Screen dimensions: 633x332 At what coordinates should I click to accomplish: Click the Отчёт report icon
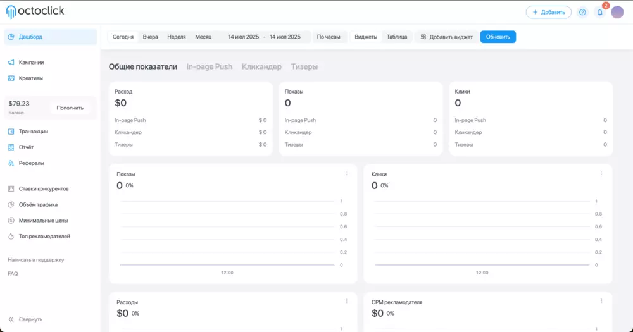(11, 147)
